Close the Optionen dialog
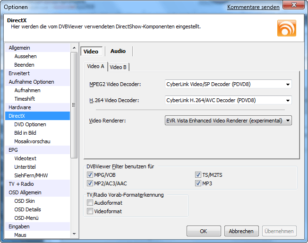 [293, 5]
